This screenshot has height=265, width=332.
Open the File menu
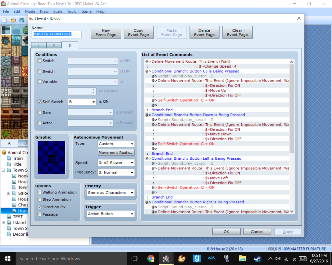coord(6,11)
